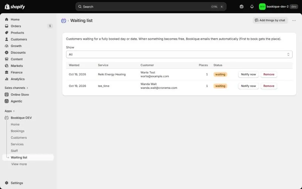The height and width of the screenshot is (189, 302).
Task: Click the Products tag icon
Action: pyautogui.click(x=6, y=33)
